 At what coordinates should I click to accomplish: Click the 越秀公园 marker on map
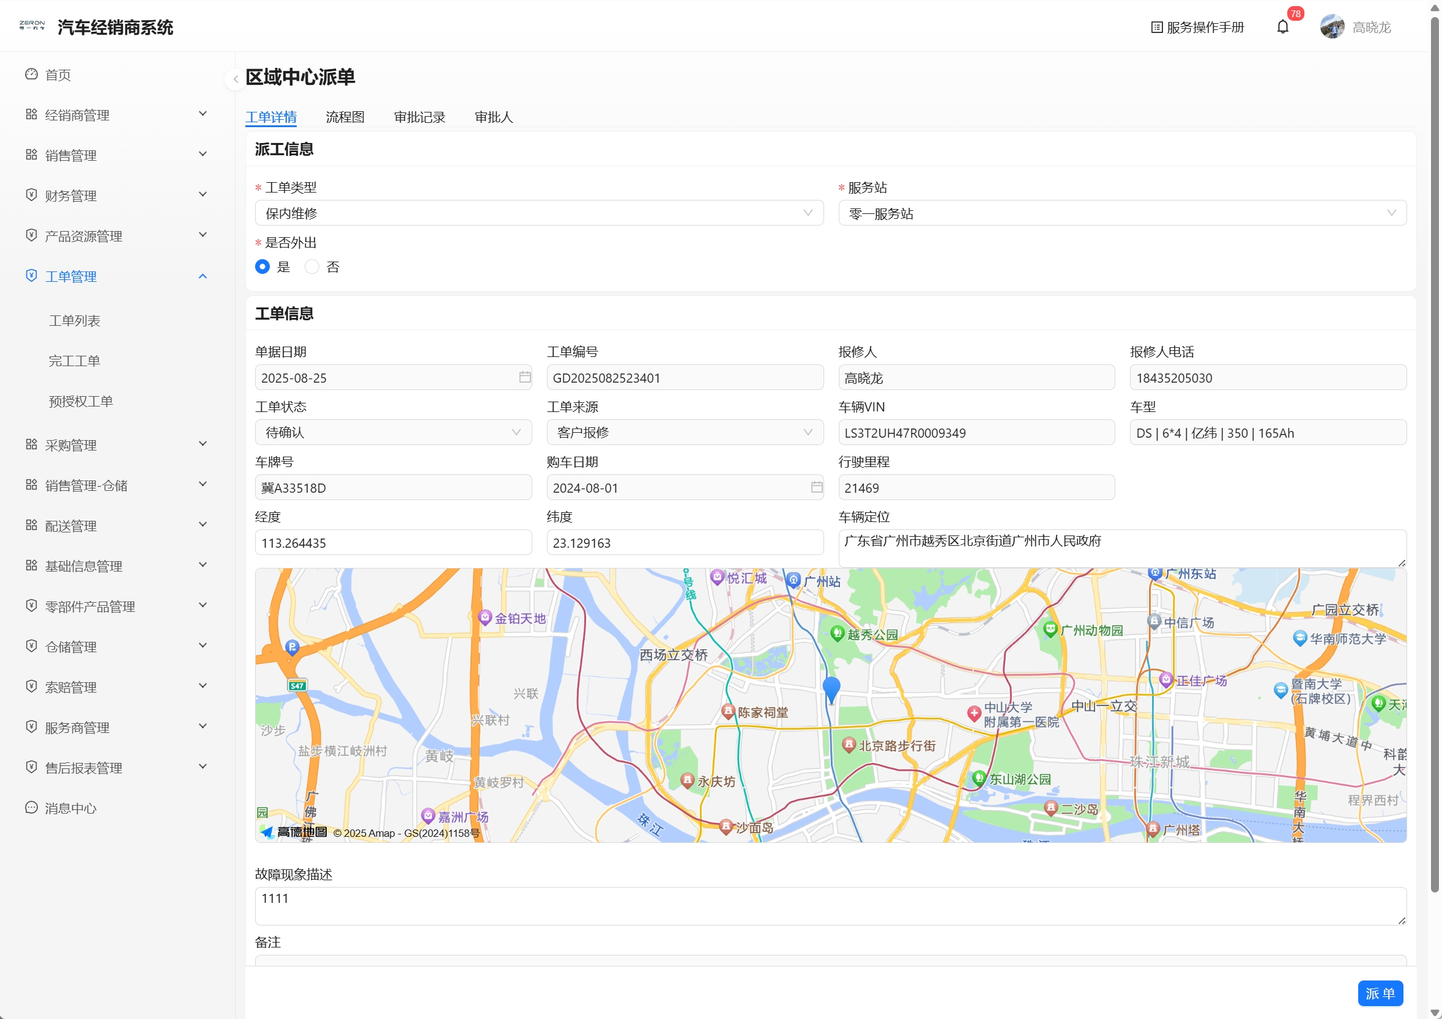(837, 634)
